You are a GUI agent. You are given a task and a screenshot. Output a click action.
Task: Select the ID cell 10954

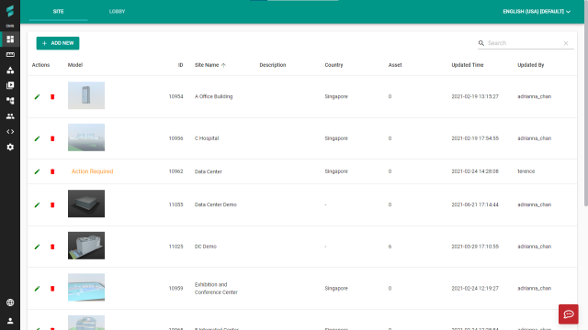point(175,96)
